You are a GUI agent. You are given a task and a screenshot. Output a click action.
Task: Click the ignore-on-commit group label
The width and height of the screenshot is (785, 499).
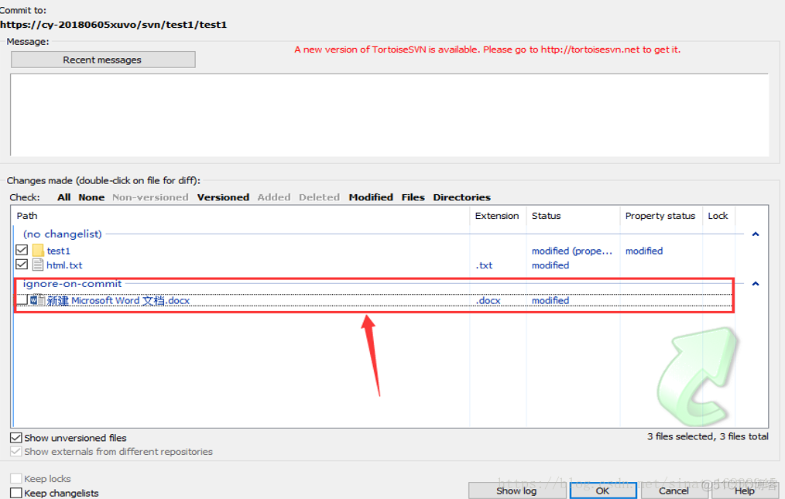(73, 284)
